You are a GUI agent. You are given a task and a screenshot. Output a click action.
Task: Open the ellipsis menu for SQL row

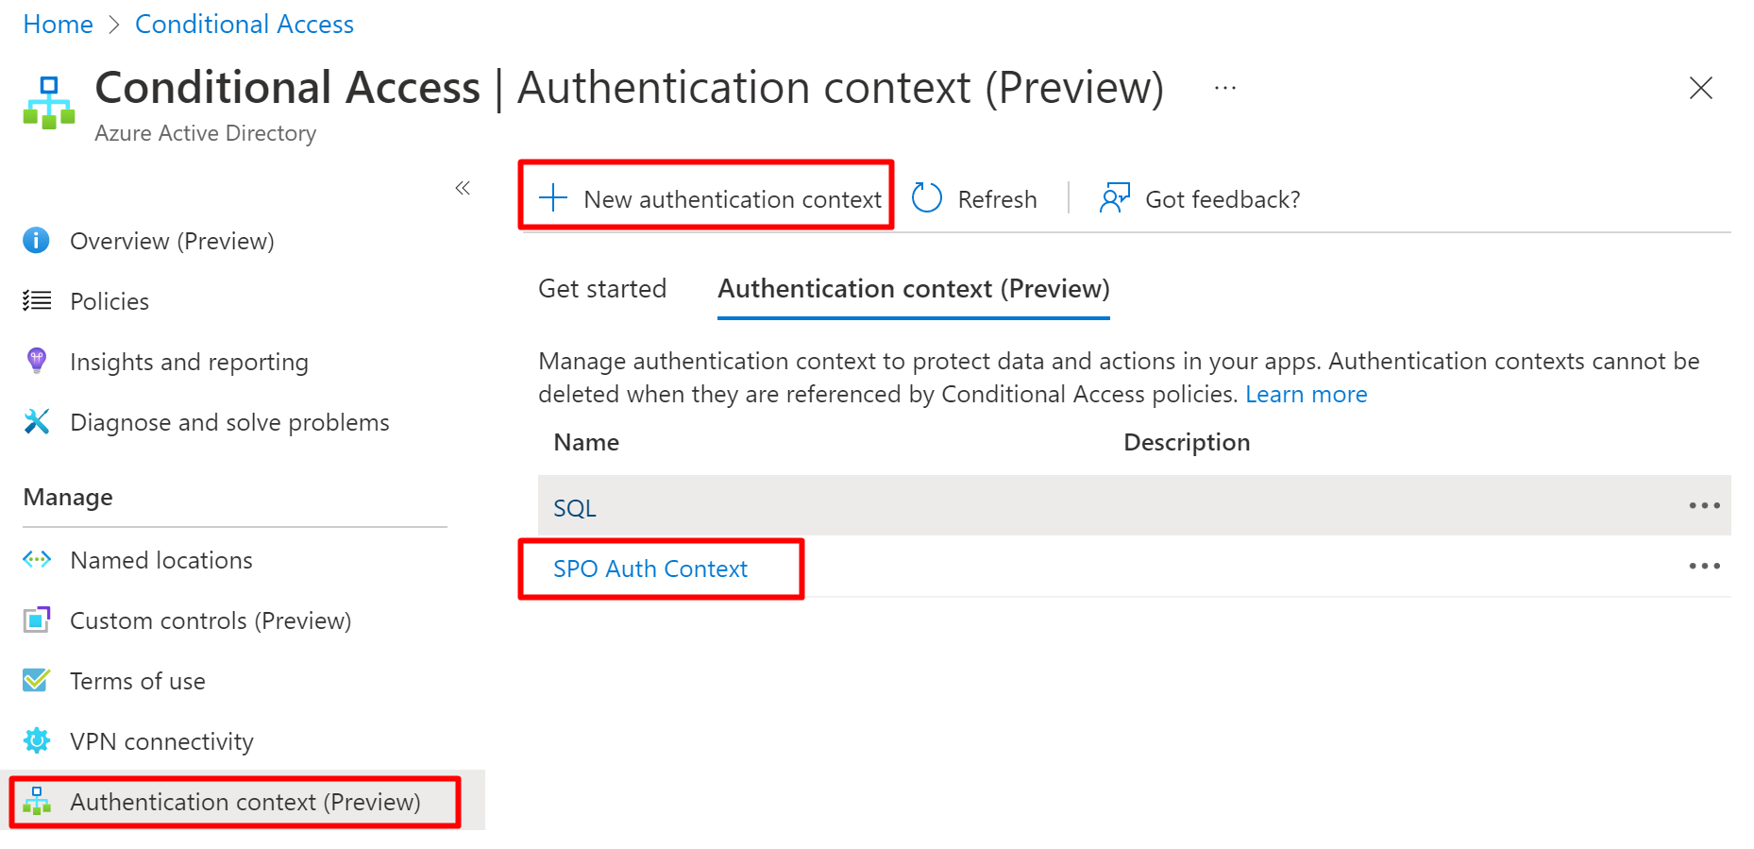tap(1704, 506)
